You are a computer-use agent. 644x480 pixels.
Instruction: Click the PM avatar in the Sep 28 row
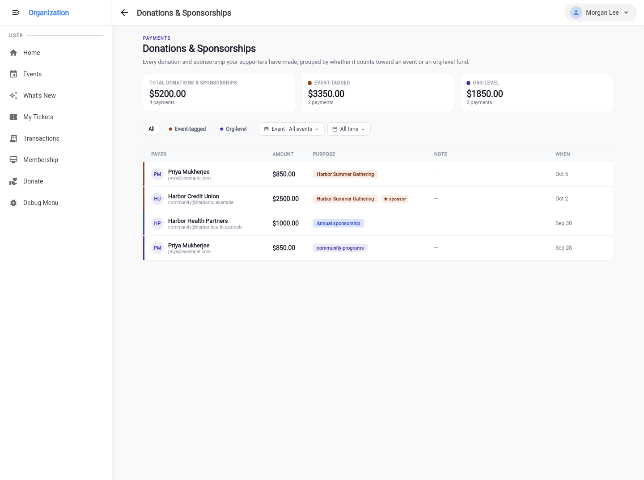click(157, 248)
